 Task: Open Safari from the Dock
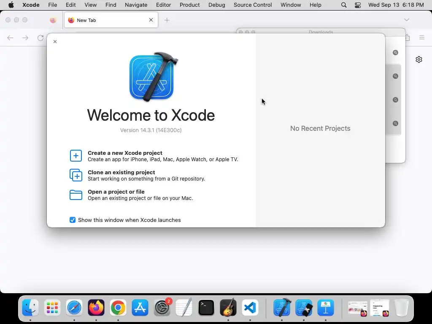[x=74, y=308]
